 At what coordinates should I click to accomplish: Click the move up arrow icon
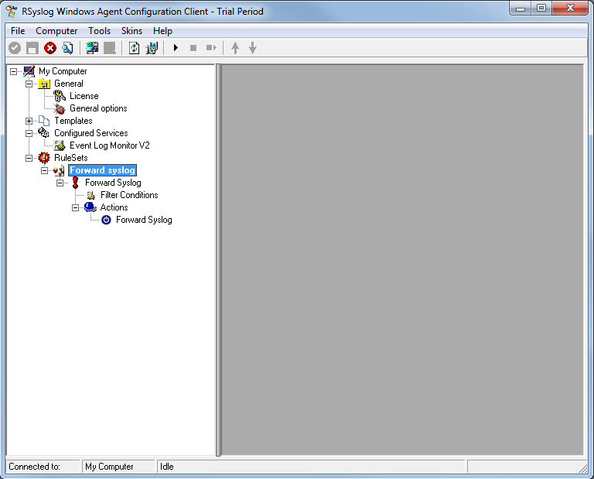pyautogui.click(x=235, y=48)
